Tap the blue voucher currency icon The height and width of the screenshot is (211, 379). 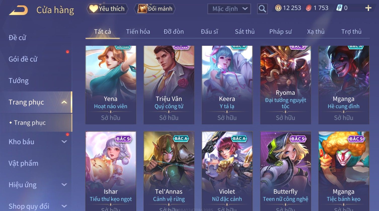pos(339,8)
